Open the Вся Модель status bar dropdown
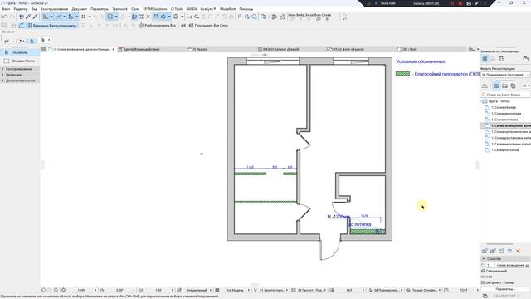 [249, 290]
